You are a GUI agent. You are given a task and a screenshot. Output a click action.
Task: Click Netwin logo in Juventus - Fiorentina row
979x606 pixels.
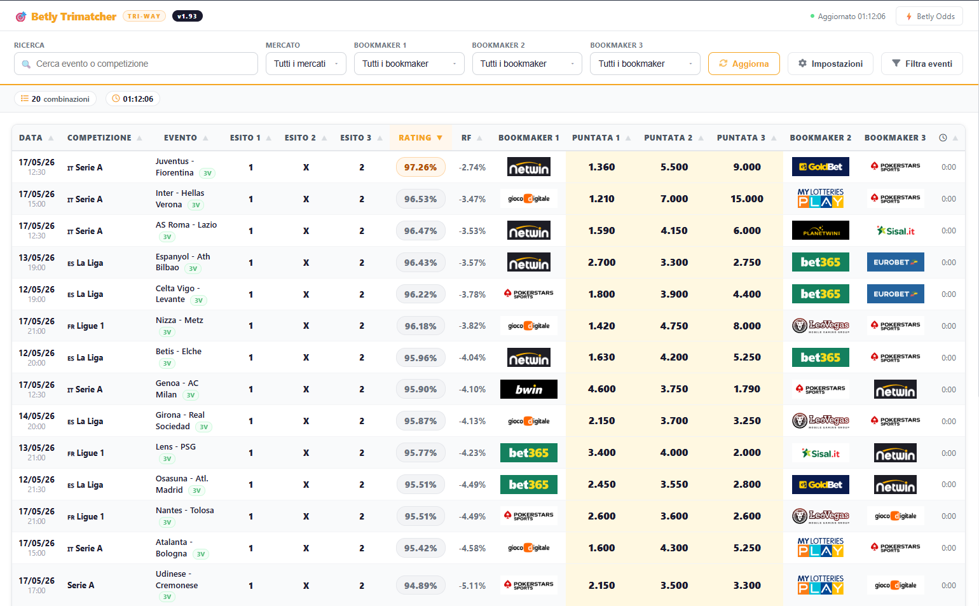[529, 167]
